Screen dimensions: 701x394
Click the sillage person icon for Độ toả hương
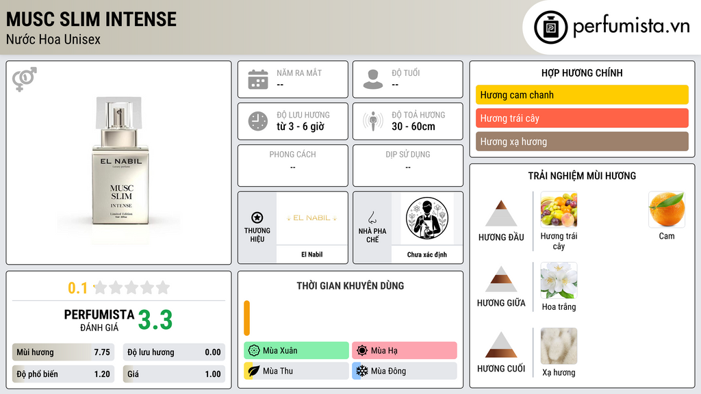[373, 121]
